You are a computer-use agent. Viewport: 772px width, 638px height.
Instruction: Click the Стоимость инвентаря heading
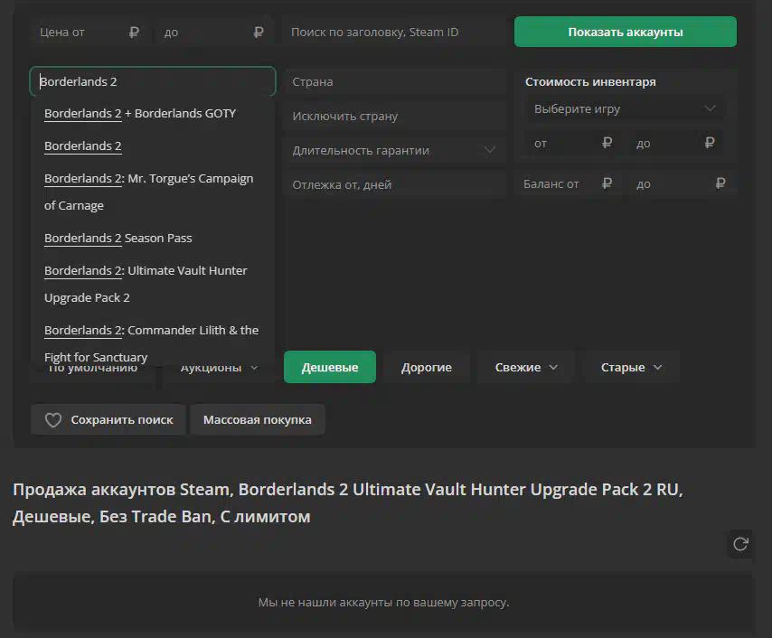[x=590, y=81]
